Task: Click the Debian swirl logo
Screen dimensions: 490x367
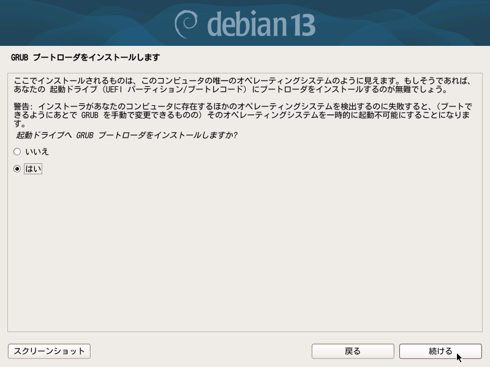Action: 186,24
